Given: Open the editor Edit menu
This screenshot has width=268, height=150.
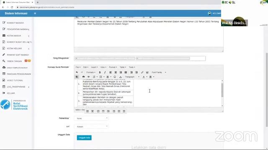Looking at the screenshot, I should tap(85, 67).
